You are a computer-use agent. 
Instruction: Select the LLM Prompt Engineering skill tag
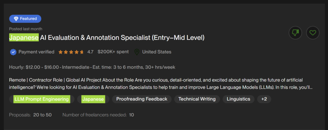coord(42,99)
